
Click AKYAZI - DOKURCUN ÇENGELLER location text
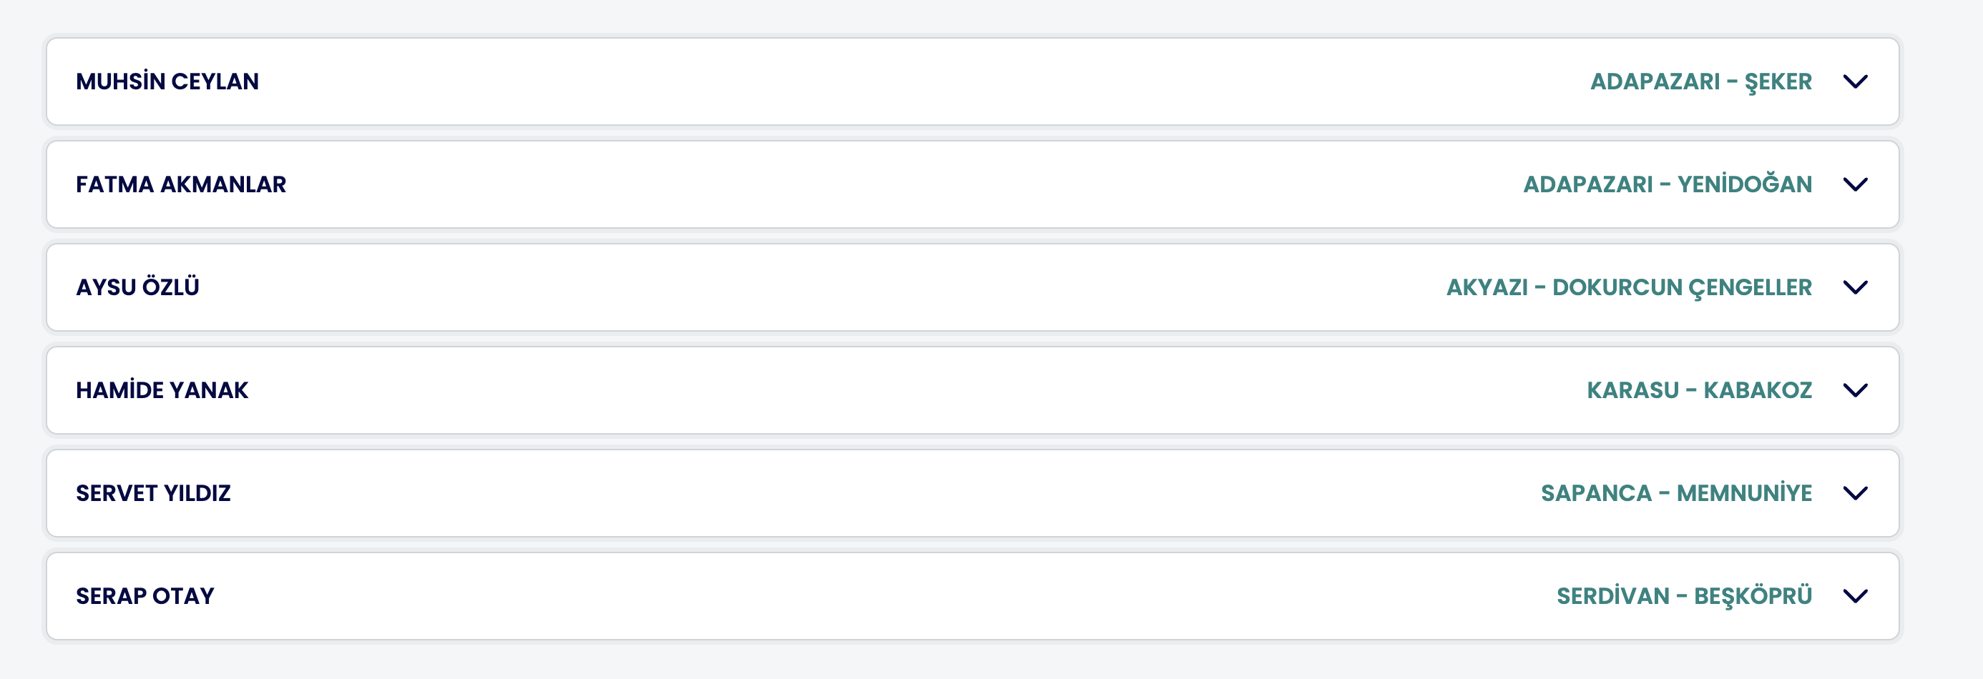click(x=1629, y=287)
